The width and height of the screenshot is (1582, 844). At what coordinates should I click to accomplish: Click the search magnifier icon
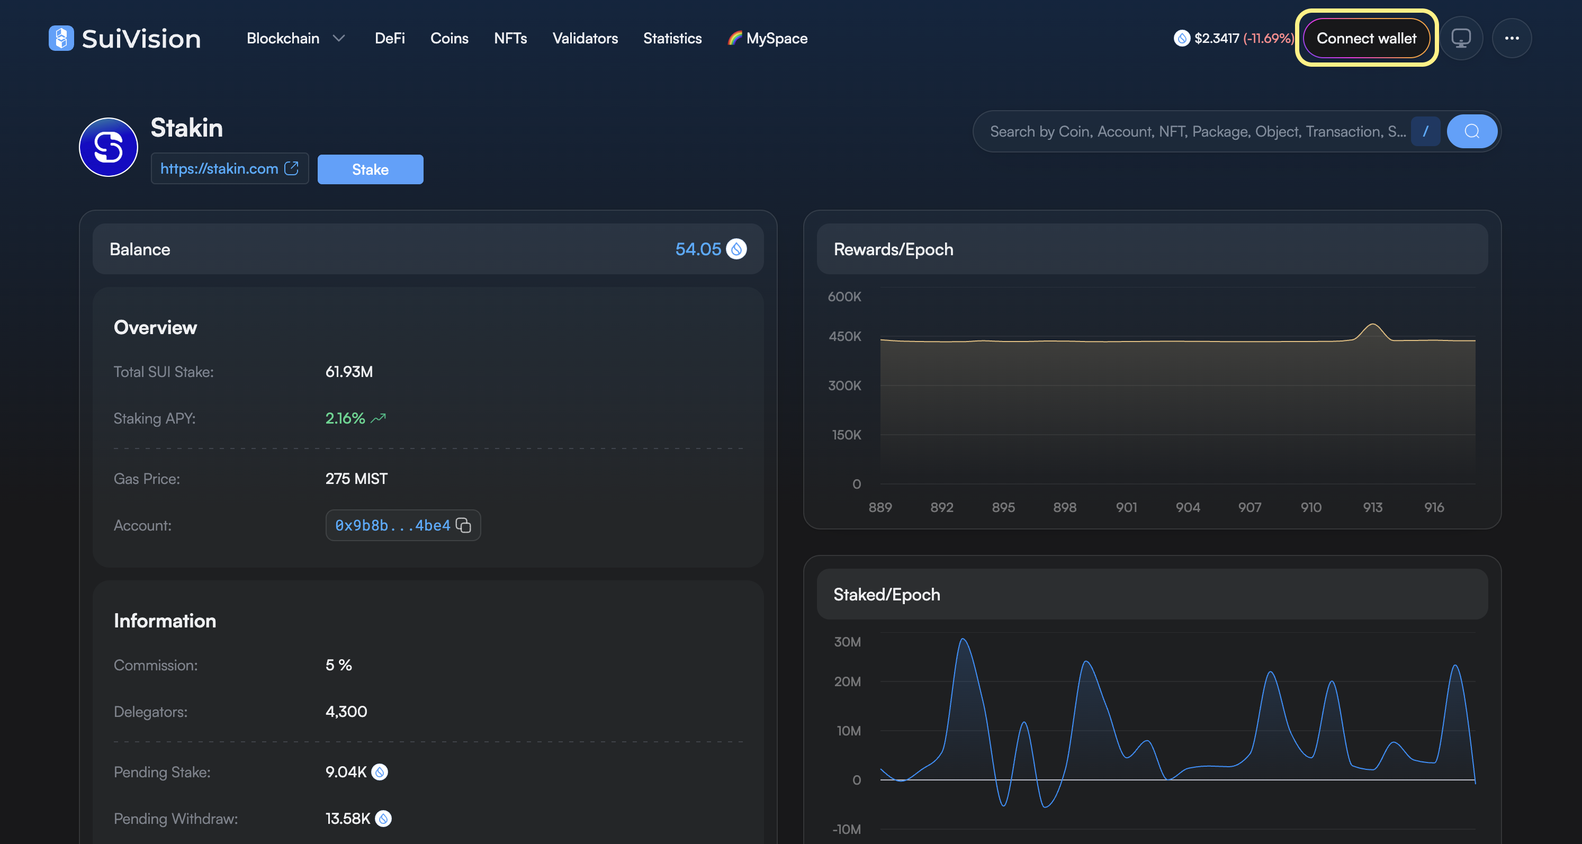(x=1472, y=131)
